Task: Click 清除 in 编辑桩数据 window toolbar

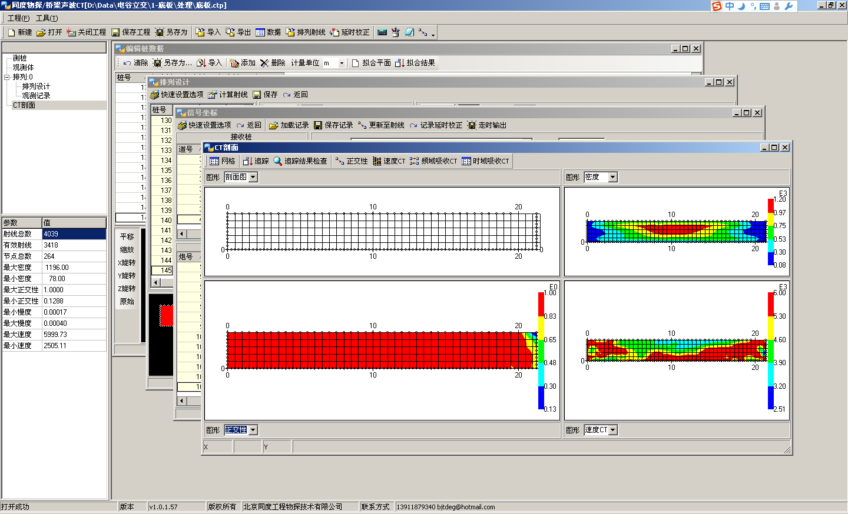Action: click(x=135, y=63)
